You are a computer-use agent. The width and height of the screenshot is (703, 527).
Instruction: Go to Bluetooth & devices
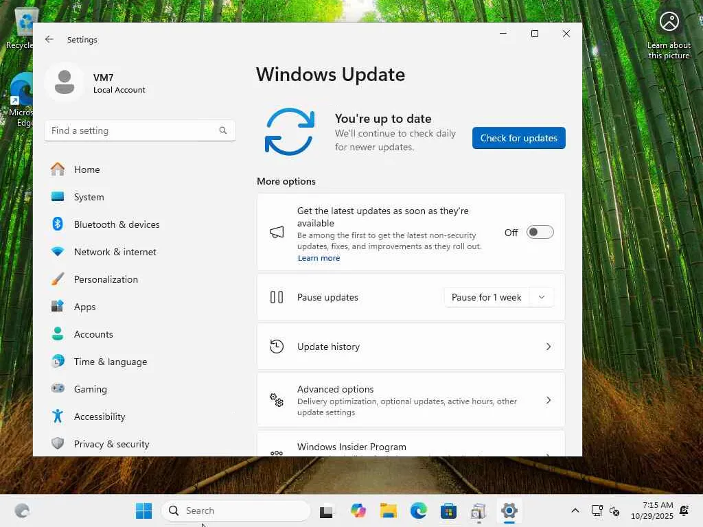tap(140, 224)
